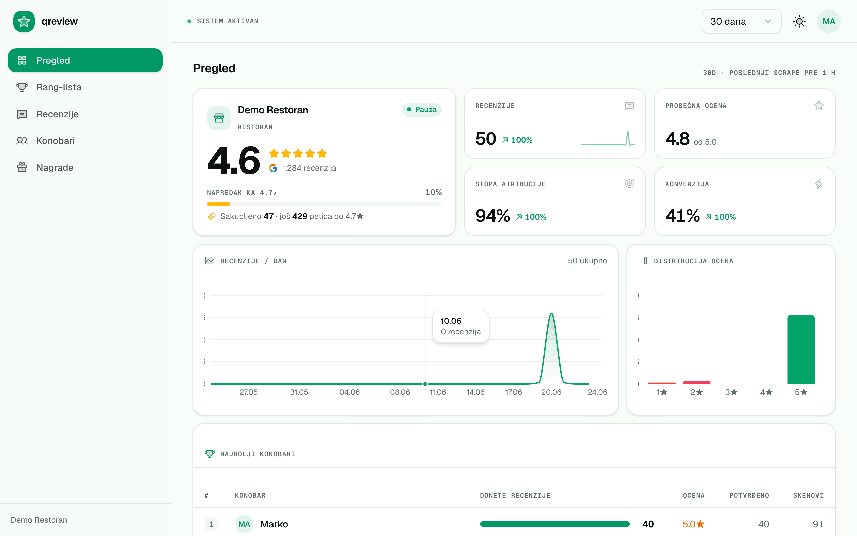
Task: Toggle light/dark theme with sun icon
Action: (799, 22)
